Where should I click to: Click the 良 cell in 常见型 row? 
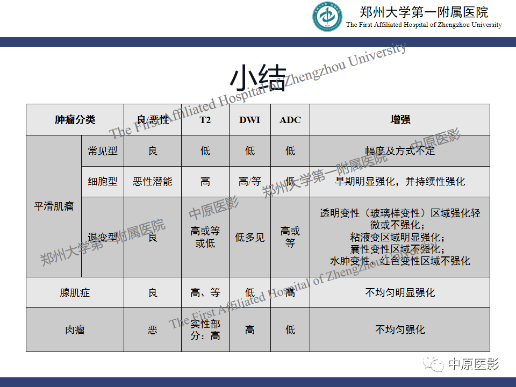[153, 150]
